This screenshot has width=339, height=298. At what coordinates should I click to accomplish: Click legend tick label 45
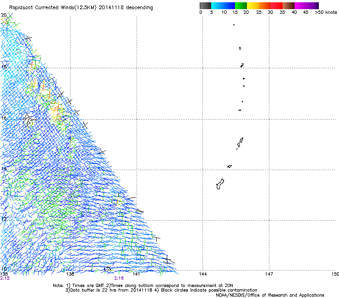point(306,12)
